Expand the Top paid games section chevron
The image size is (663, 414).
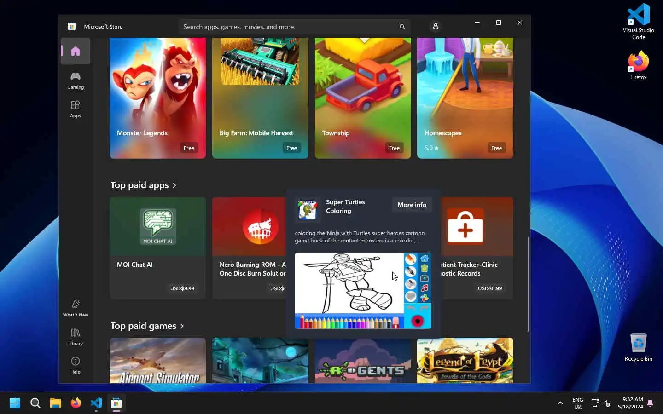[x=182, y=326]
